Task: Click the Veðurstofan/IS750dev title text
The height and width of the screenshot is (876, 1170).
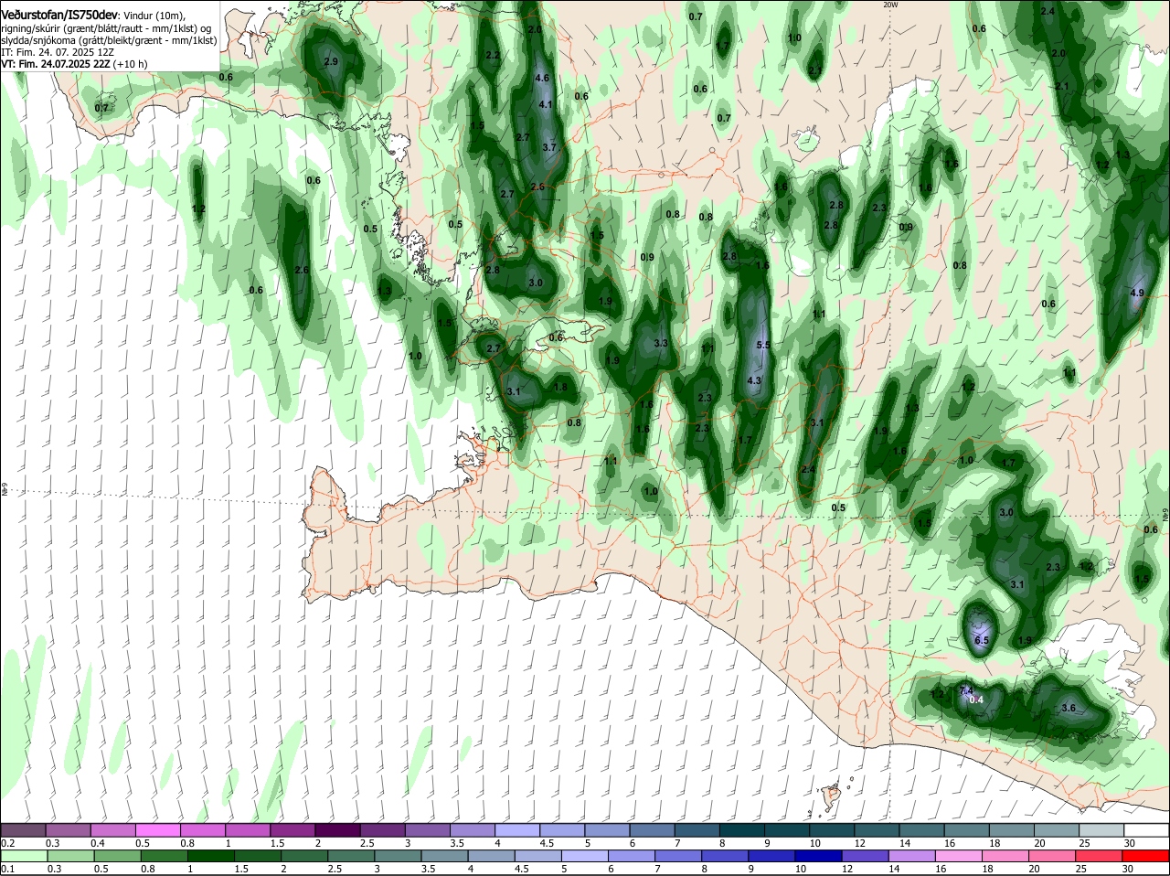Action: pos(59,15)
